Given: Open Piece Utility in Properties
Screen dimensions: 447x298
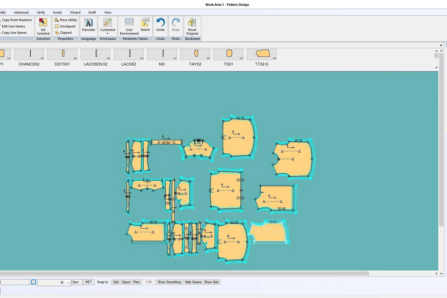Looking at the screenshot, I should 66,20.
